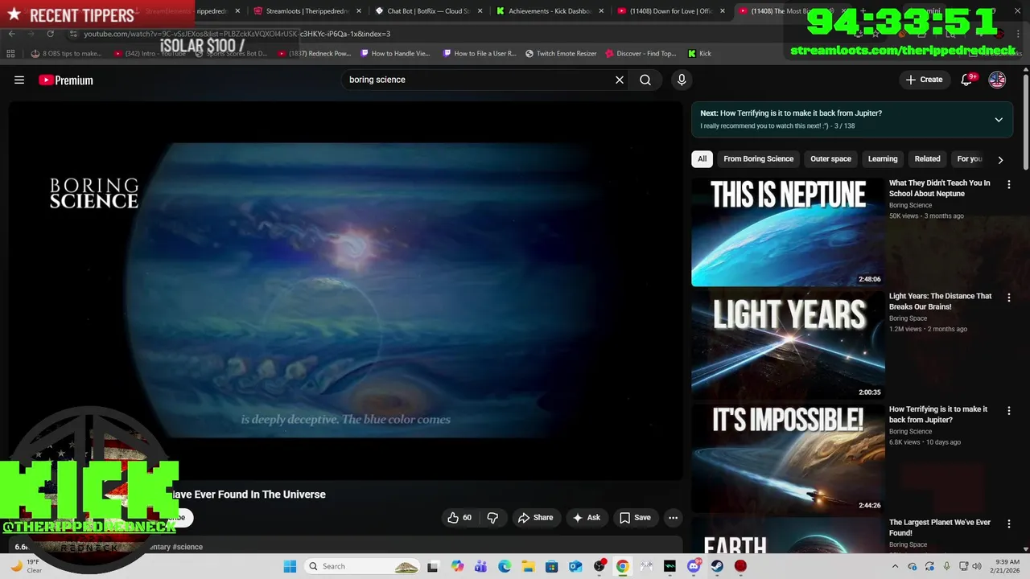Open Microsoft Store from the taskbar
Viewport: 1030px width, 579px height.
click(552, 566)
